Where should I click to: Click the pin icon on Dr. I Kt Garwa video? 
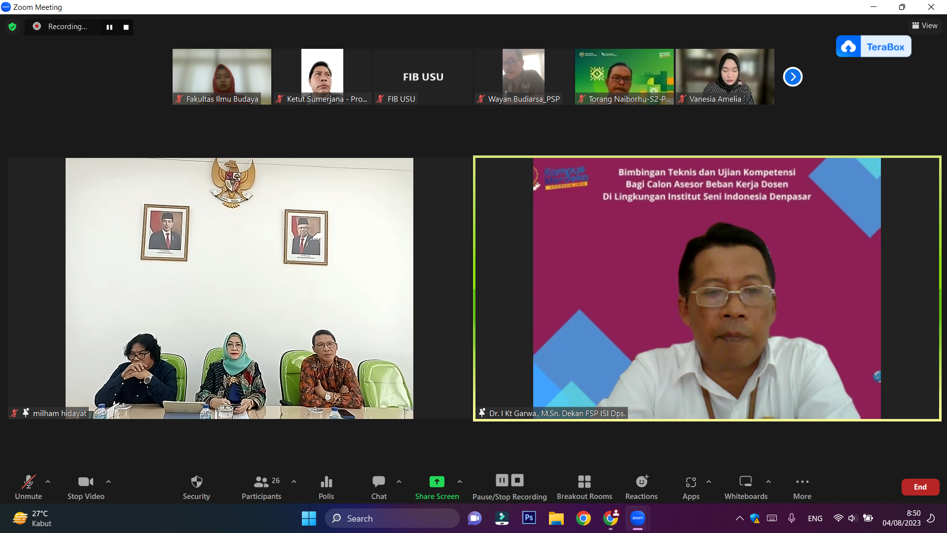482,413
